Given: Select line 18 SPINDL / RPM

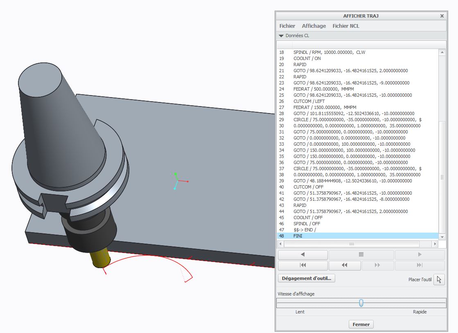Looking at the screenshot, I should coord(358,53).
